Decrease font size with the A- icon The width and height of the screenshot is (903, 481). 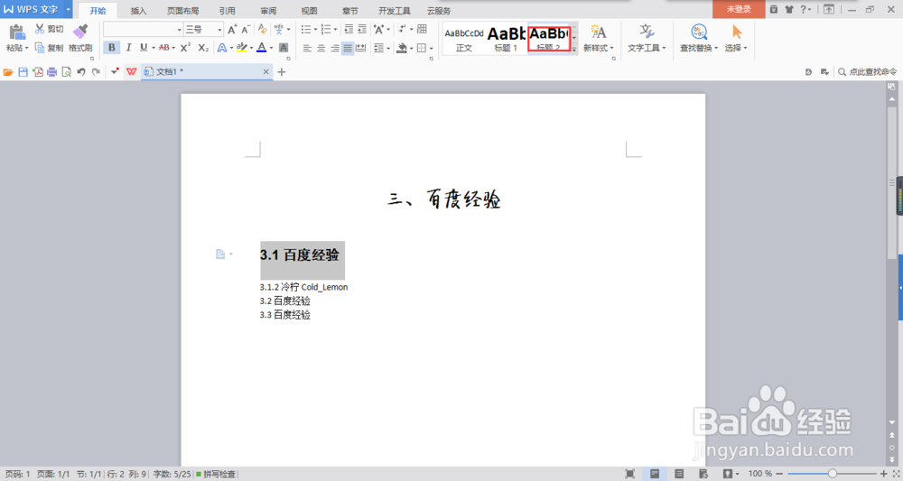[246, 30]
